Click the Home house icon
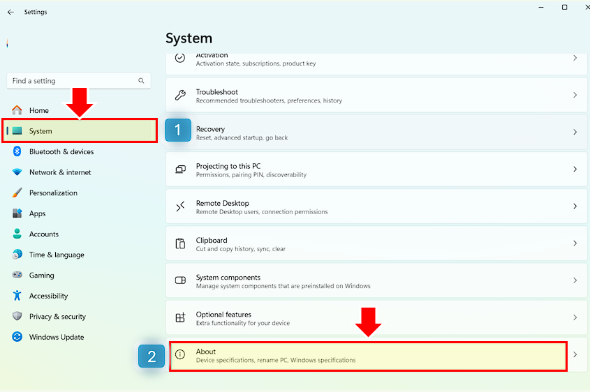 [x=17, y=110]
